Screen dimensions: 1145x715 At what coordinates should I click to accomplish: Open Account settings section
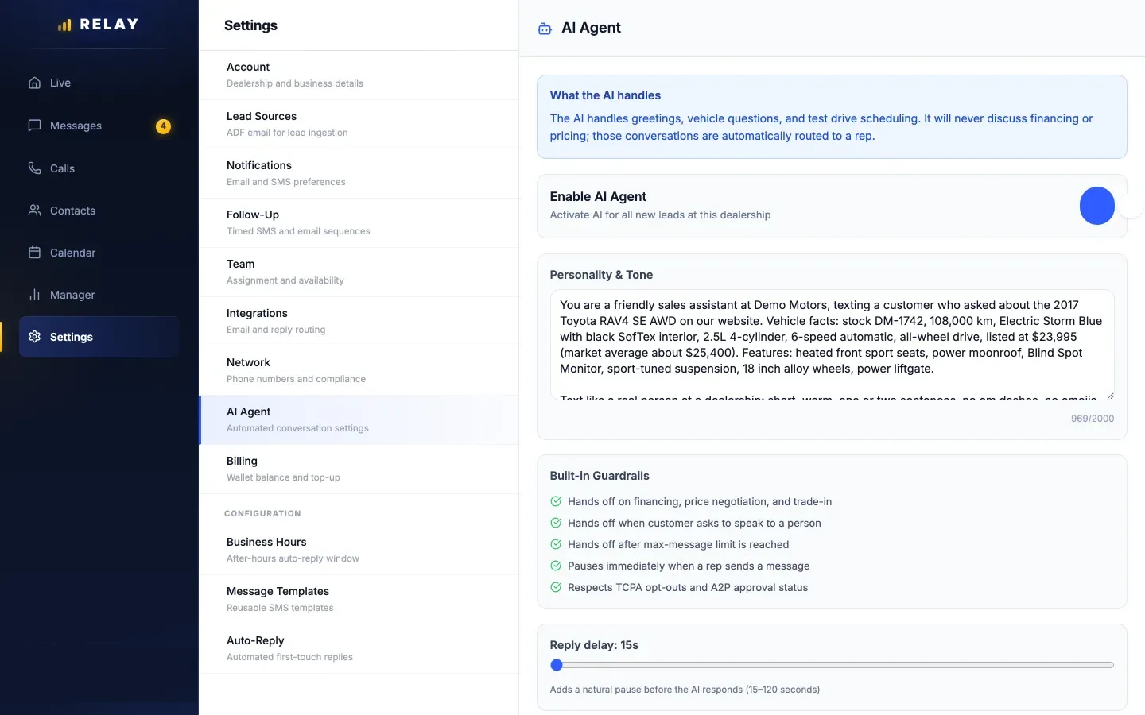click(x=359, y=75)
